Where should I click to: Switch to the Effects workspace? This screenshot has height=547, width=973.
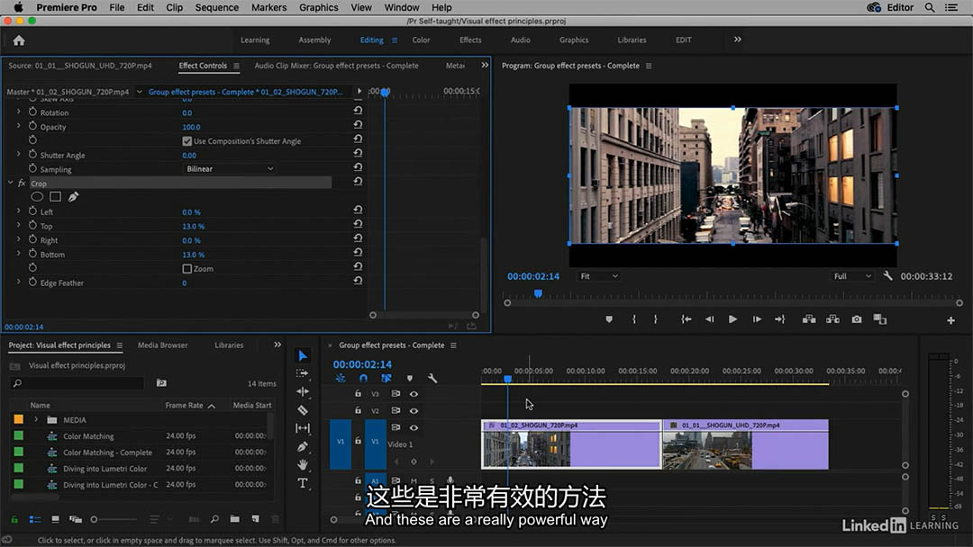point(470,40)
